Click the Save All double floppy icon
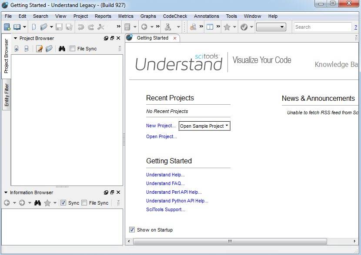Viewport: 361px width, 255px height. point(69,27)
